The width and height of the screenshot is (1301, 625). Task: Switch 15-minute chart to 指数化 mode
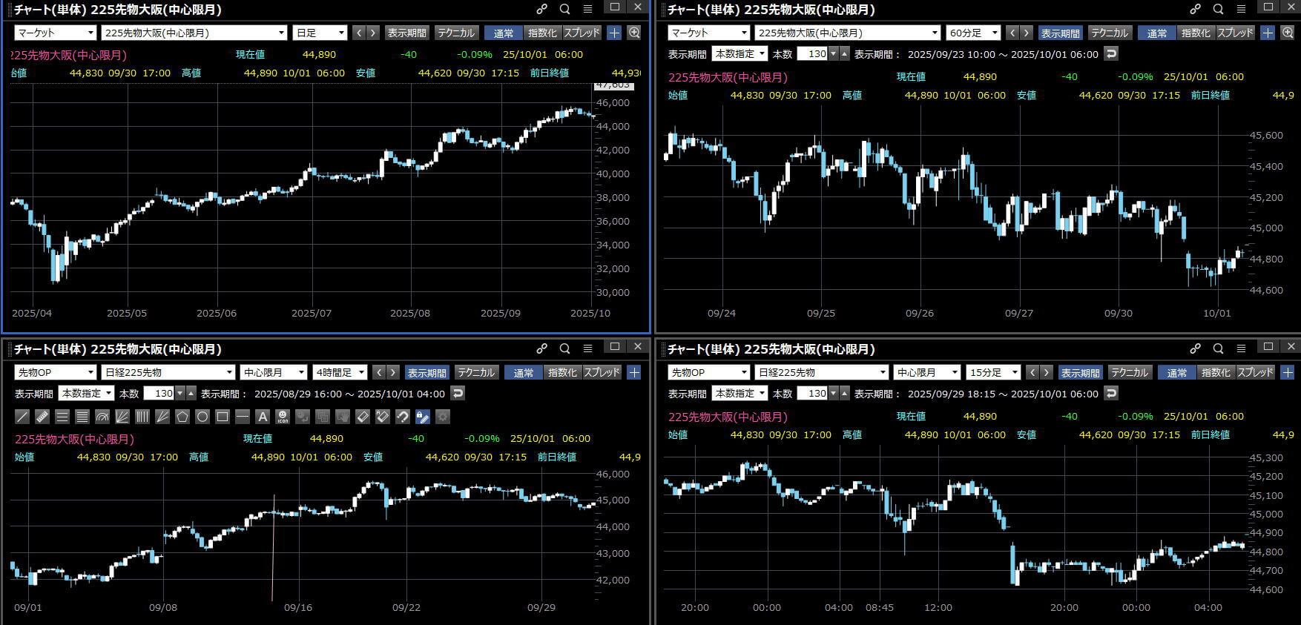[x=1216, y=372]
